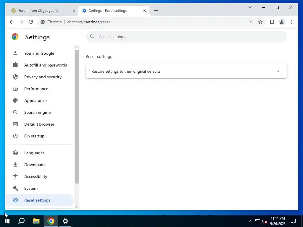Open System settings in sidebar

pyautogui.click(x=39, y=188)
